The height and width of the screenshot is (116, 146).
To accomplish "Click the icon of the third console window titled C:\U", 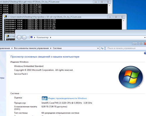I will click(x=8, y=37).
